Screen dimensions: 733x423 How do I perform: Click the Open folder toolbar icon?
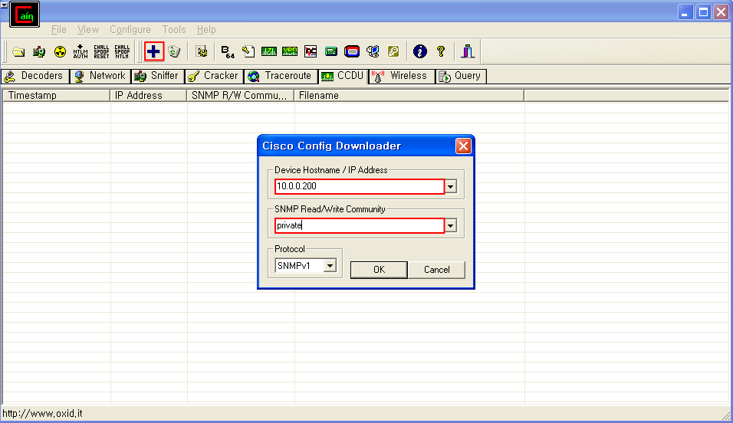(x=18, y=51)
